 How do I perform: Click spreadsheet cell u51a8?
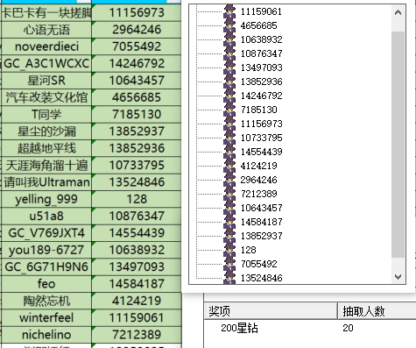click(46, 216)
